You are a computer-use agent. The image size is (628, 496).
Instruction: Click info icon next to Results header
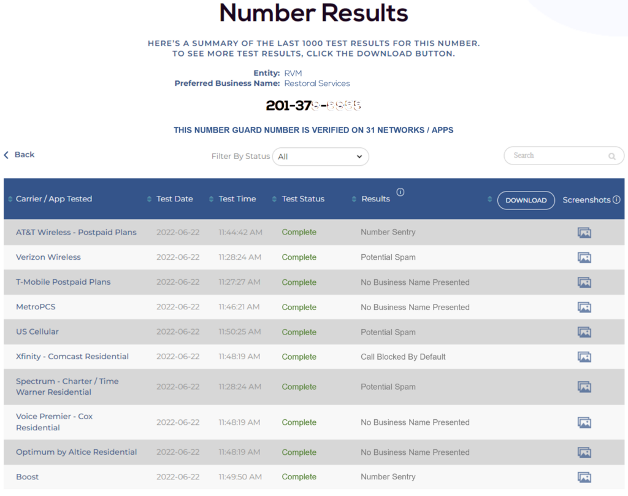[x=400, y=192]
